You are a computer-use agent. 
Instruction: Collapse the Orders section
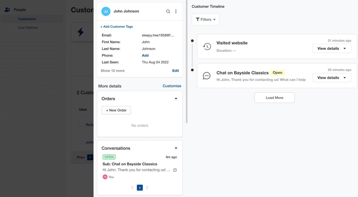pos(176,99)
